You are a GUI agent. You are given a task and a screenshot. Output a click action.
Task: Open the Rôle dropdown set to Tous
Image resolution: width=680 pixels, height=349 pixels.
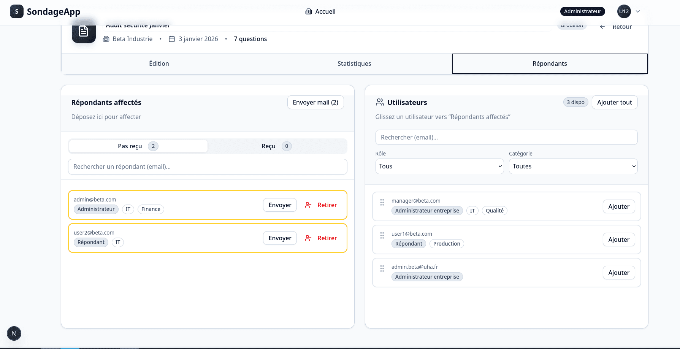point(440,166)
